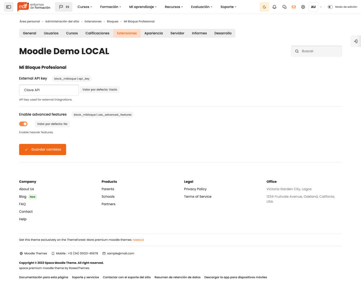Open messages with the chat bubble icon
The image size is (361, 294).
click(284, 7)
